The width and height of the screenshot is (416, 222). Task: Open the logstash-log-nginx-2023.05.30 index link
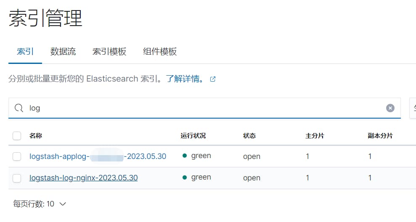pos(84,178)
